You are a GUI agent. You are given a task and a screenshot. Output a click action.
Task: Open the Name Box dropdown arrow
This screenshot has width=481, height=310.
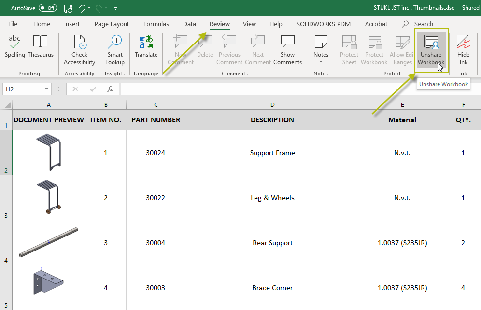click(x=46, y=89)
